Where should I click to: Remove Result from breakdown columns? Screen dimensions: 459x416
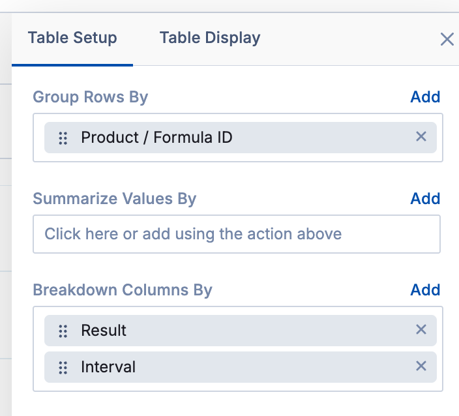tap(421, 330)
